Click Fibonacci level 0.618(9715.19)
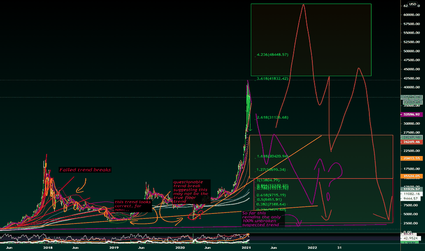425x251 pixels. point(271,195)
